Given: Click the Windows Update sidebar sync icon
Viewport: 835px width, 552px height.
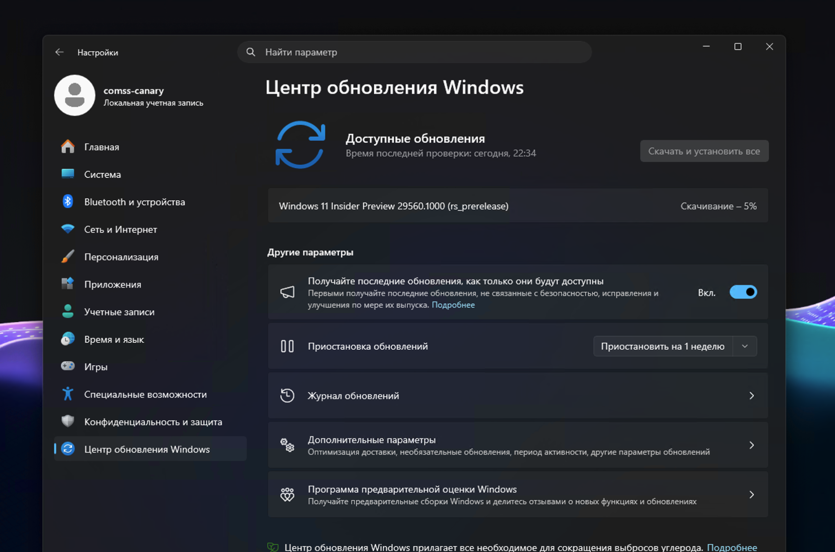Looking at the screenshot, I should click(68, 448).
